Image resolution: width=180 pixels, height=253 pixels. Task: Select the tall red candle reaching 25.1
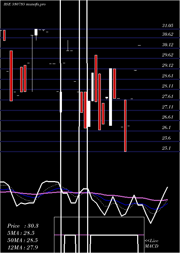125,126
